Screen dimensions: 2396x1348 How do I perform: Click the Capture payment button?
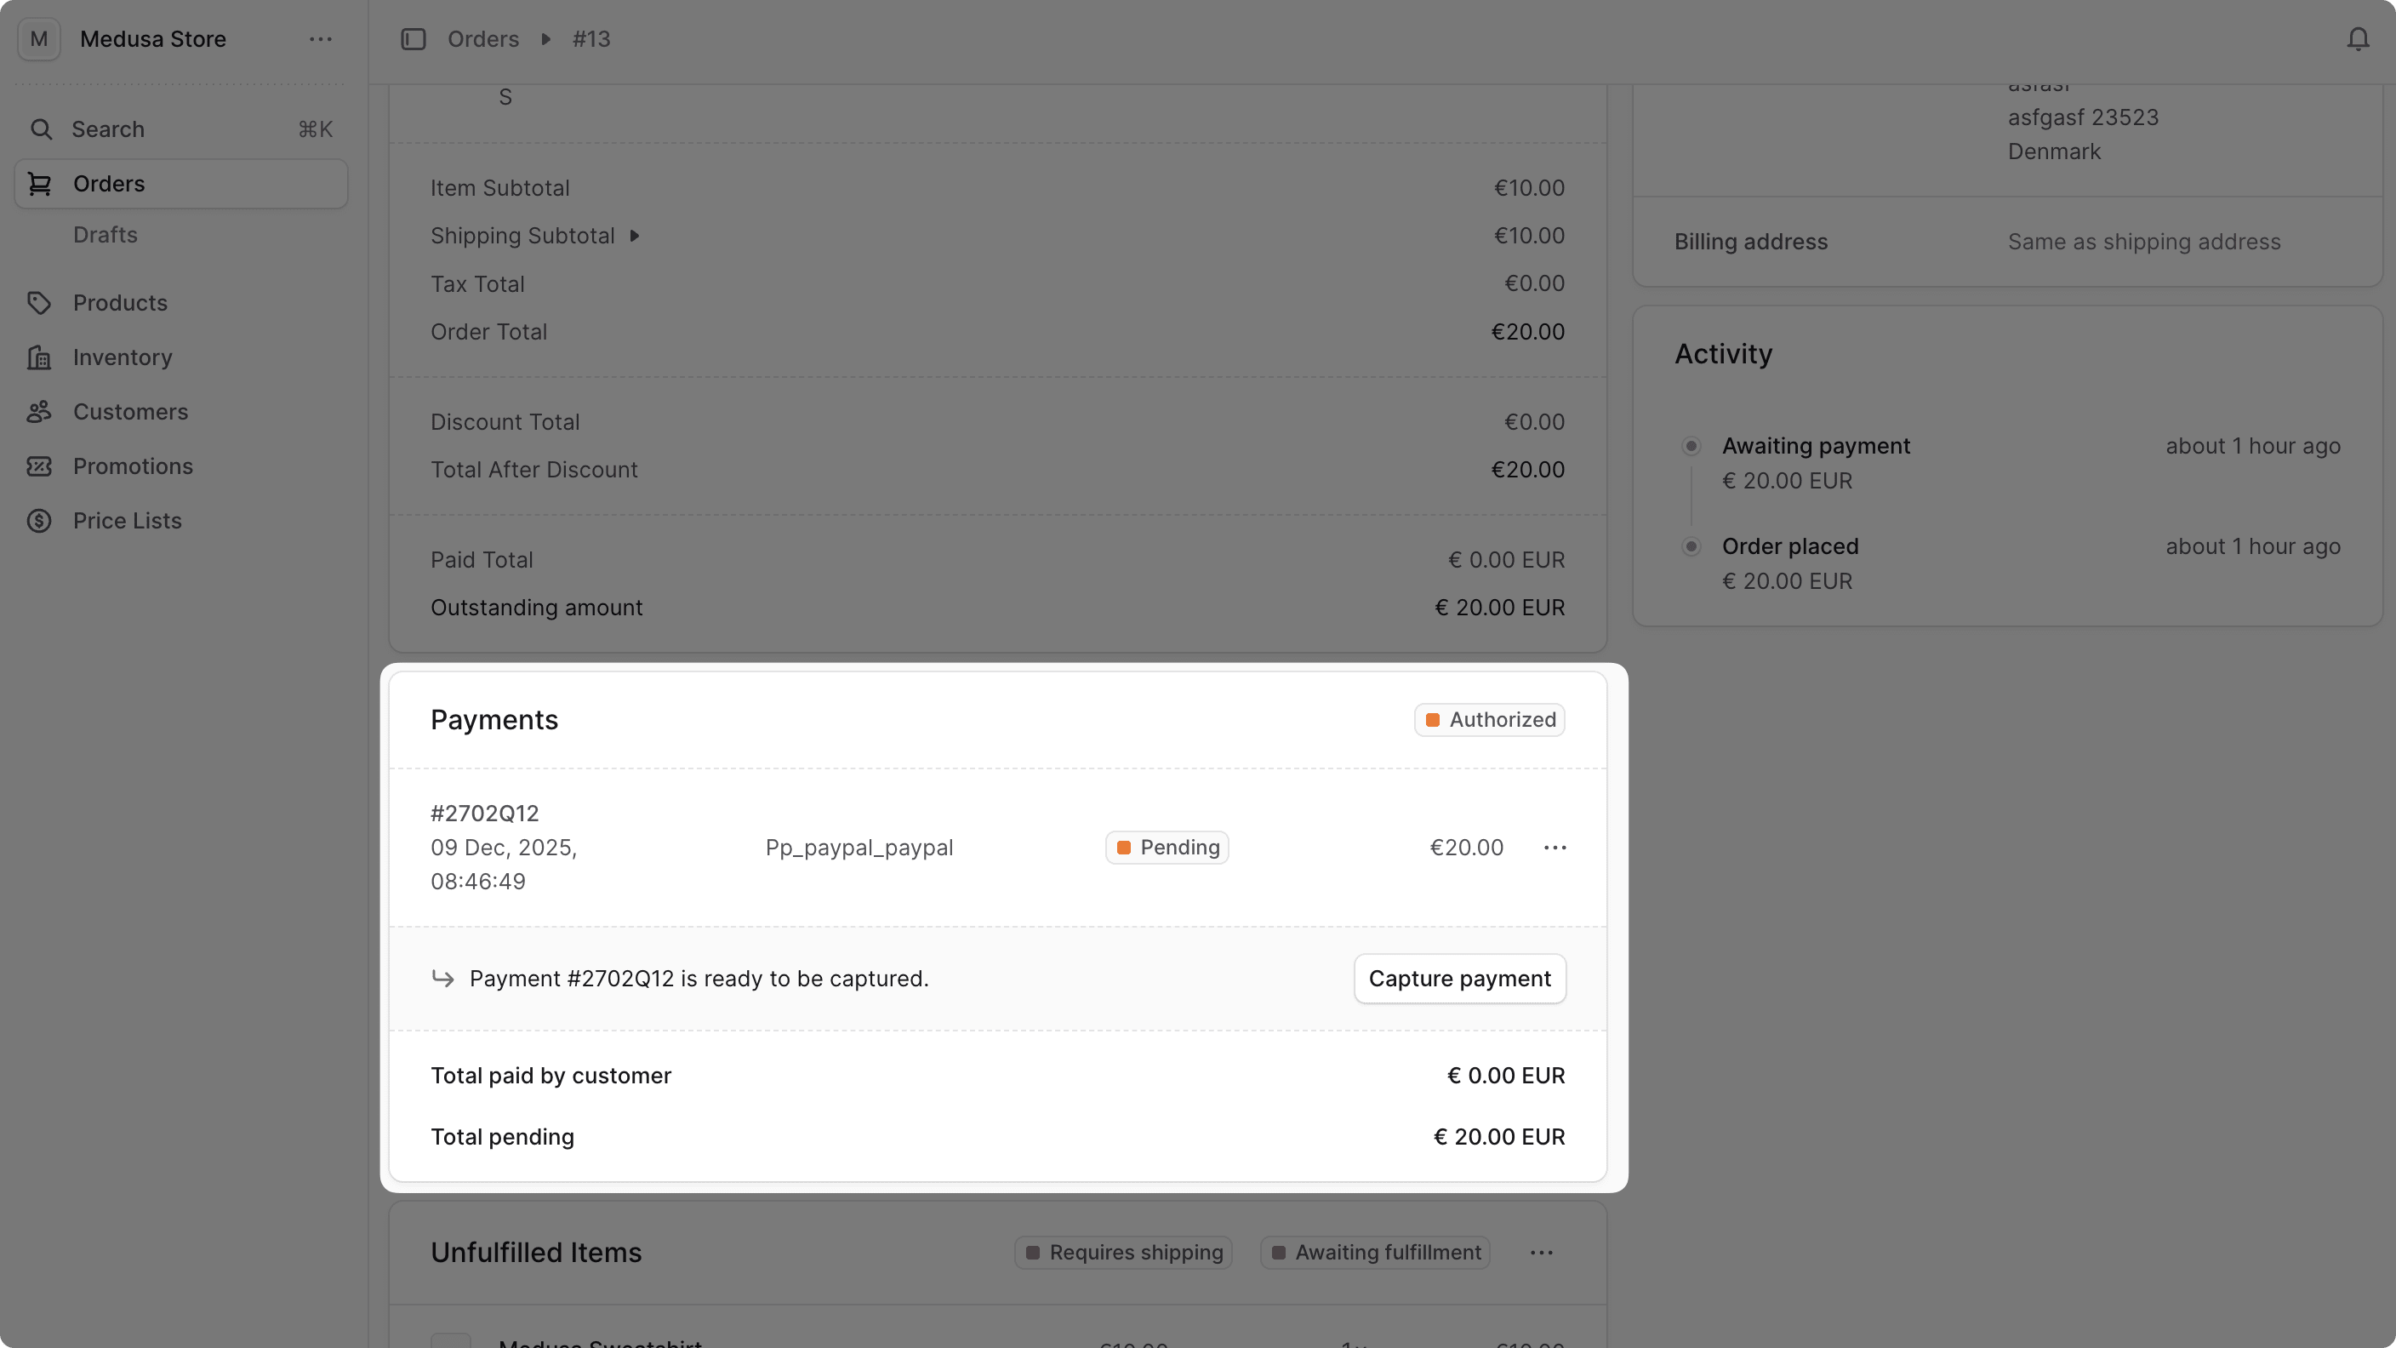coord(1459,978)
